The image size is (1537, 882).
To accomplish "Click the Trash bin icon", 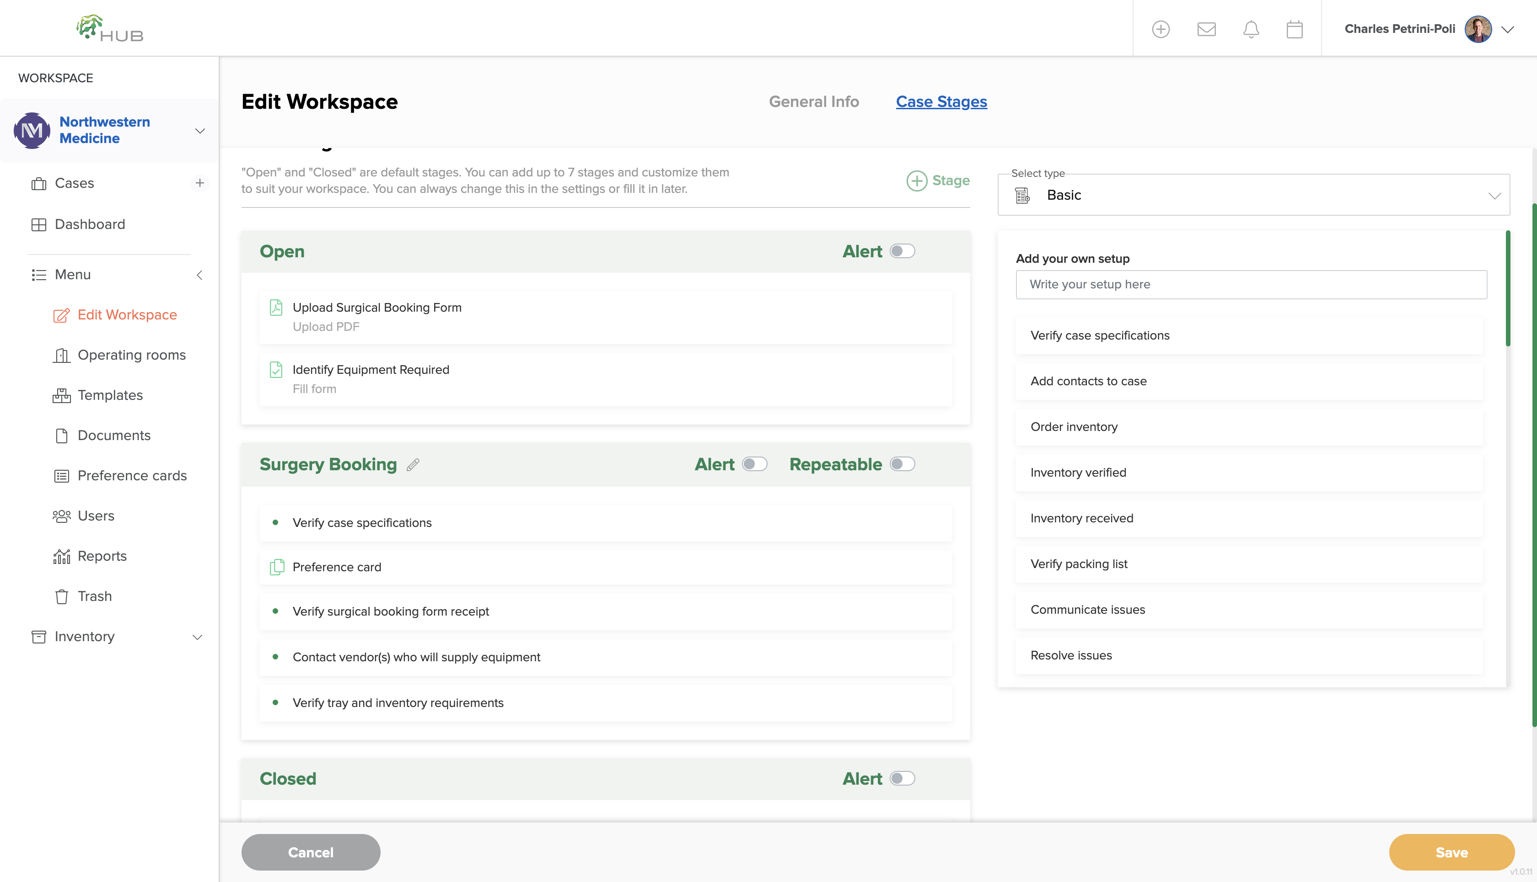I will (x=62, y=596).
